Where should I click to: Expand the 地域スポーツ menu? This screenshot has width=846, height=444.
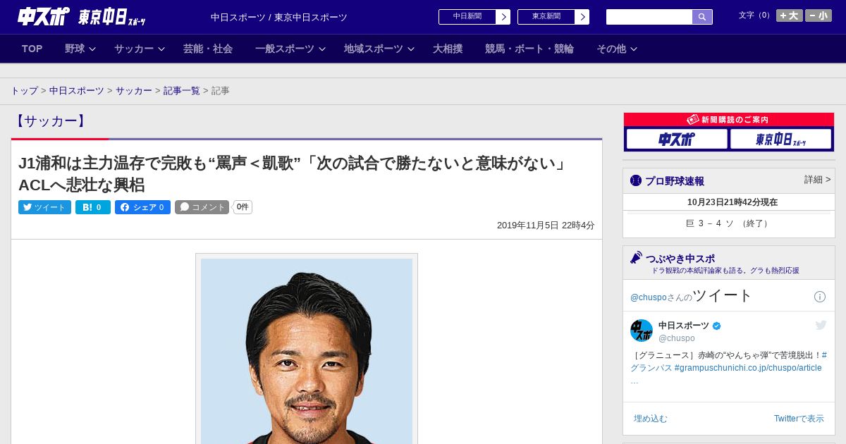pos(379,49)
